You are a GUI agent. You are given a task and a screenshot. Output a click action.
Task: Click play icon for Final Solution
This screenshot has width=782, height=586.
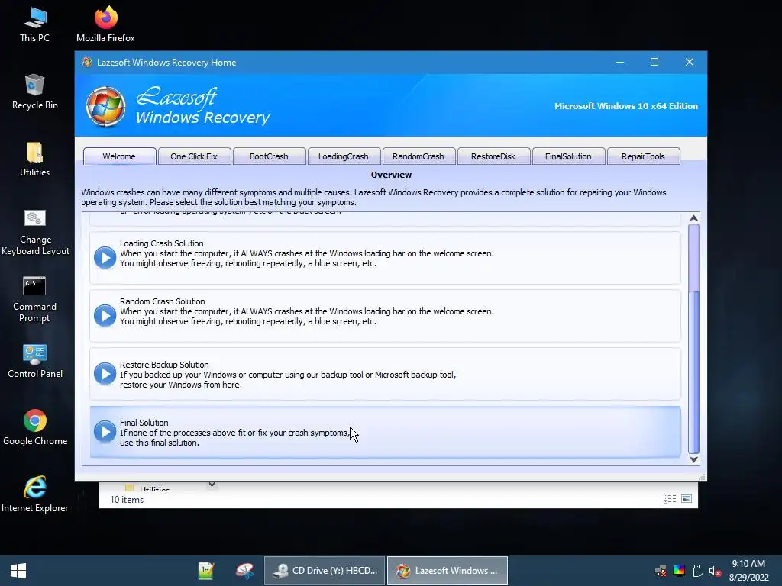pos(105,432)
